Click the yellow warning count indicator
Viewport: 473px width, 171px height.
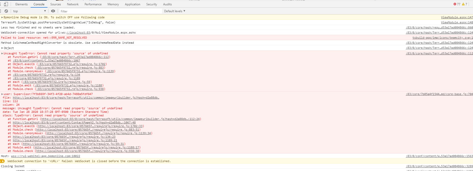tap(465, 4)
